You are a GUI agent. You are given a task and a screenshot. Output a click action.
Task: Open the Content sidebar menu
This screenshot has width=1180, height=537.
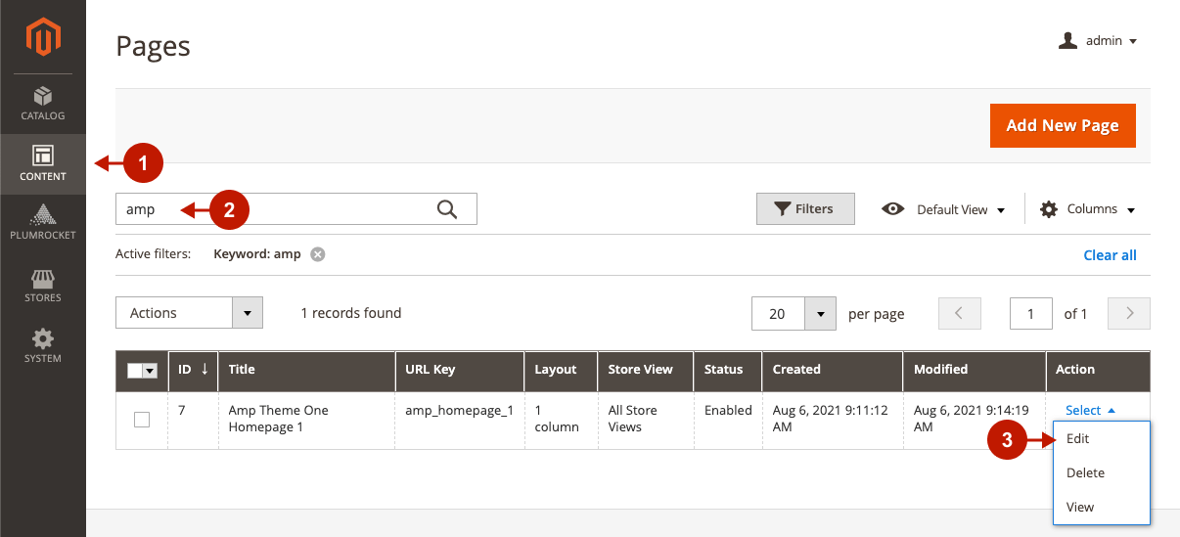[43, 164]
